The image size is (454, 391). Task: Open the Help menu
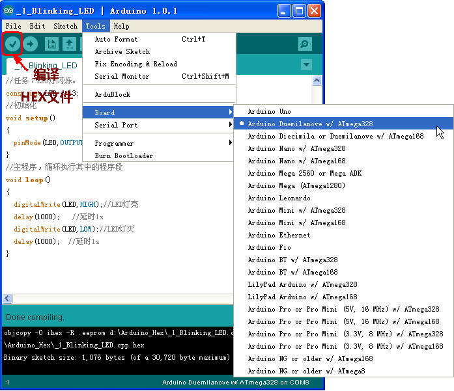[x=121, y=26]
